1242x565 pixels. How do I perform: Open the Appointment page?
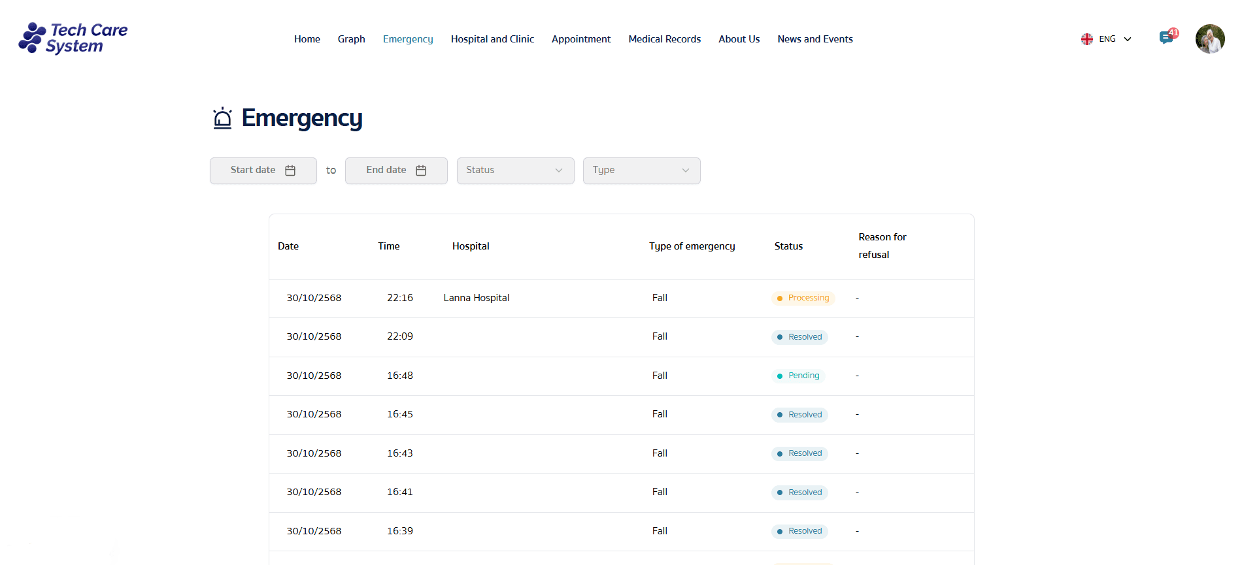tap(580, 39)
